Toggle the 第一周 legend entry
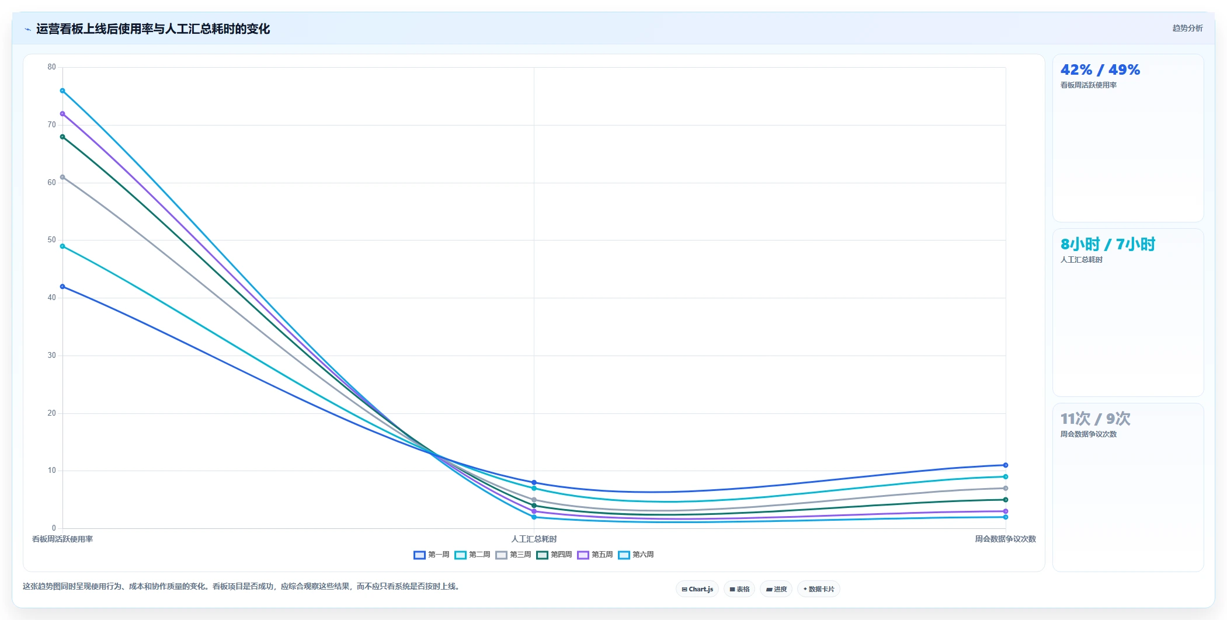This screenshot has width=1227, height=620. [x=432, y=555]
